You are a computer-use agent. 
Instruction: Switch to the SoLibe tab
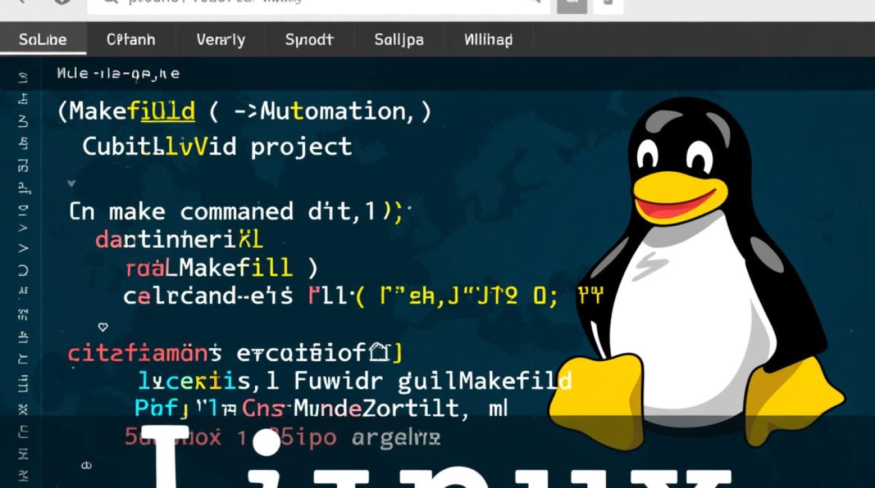[x=43, y=40]
